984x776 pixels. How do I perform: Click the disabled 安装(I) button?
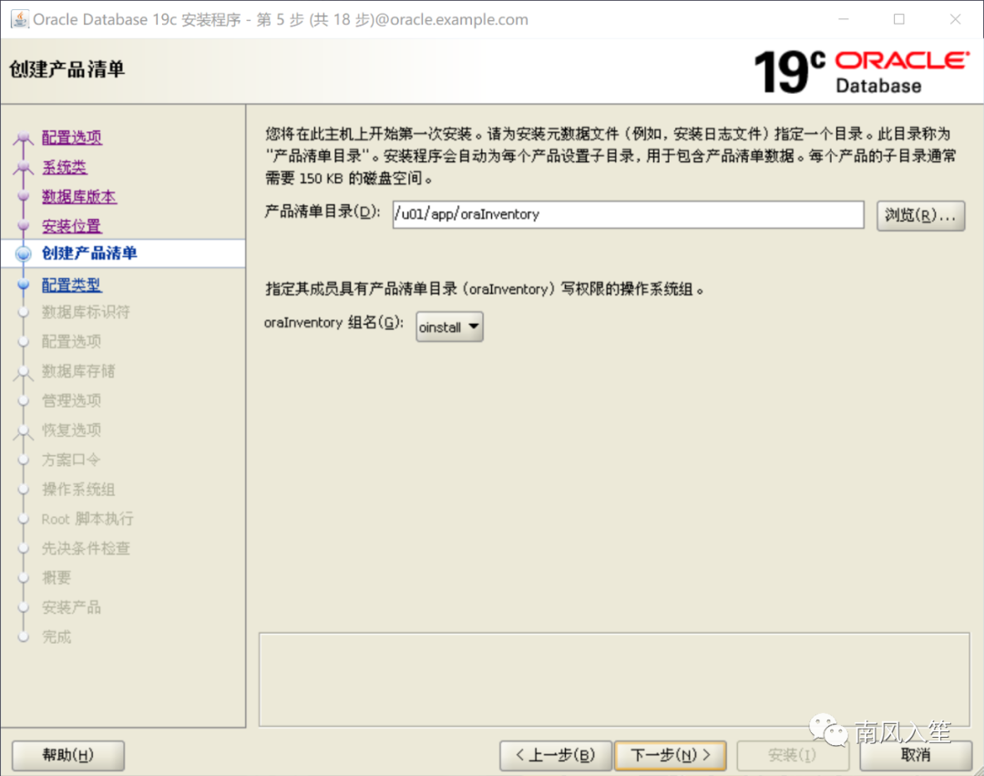pyautogui.click(x=792, y=755)
